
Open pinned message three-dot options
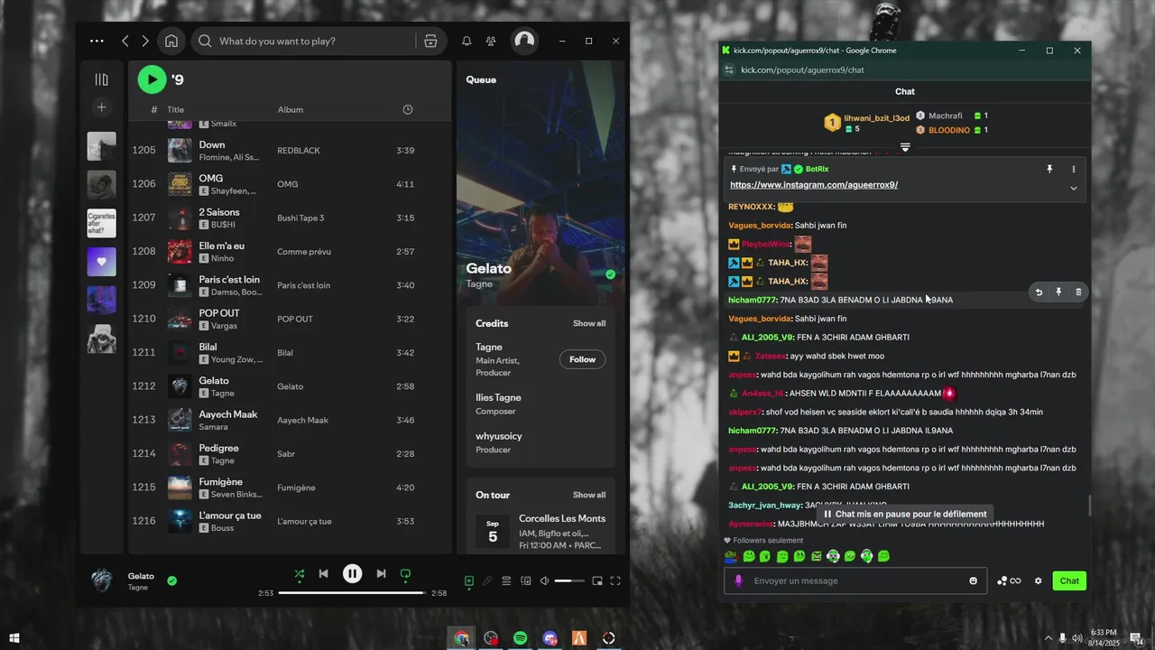[1073, 169]
